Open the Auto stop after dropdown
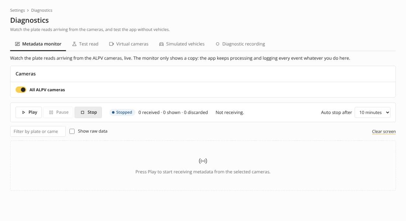Viewport: 406px width, 221px height. [x=372, y=113]
